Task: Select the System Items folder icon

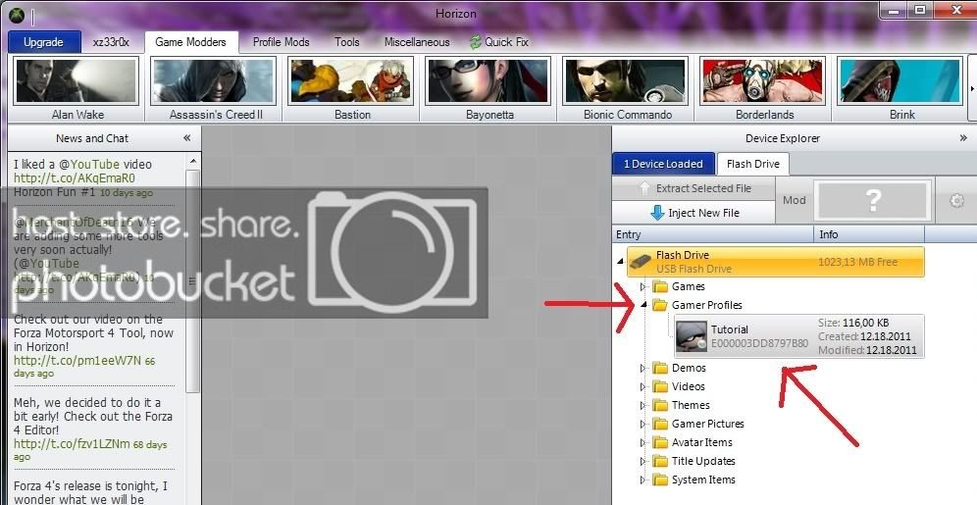Action: click(x=660, y=480)
